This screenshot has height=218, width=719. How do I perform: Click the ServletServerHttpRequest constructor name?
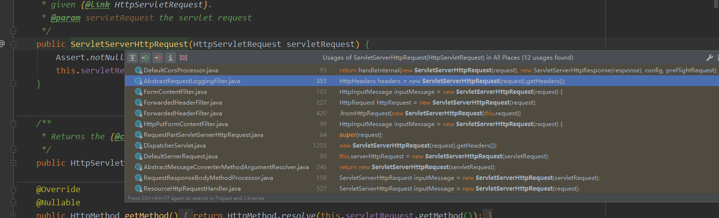[x=129, y=44]
